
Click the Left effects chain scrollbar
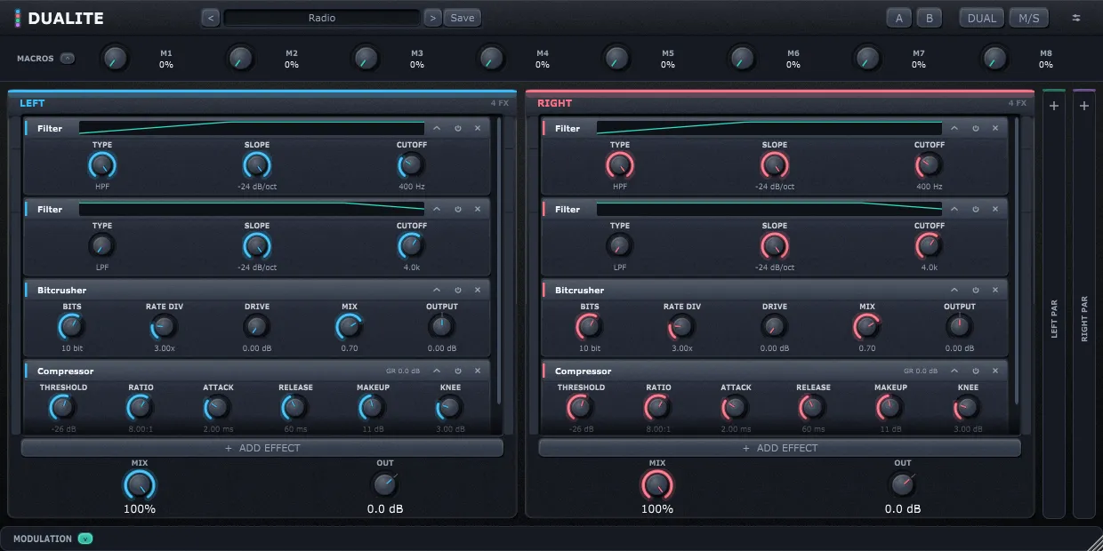point(499,262)
